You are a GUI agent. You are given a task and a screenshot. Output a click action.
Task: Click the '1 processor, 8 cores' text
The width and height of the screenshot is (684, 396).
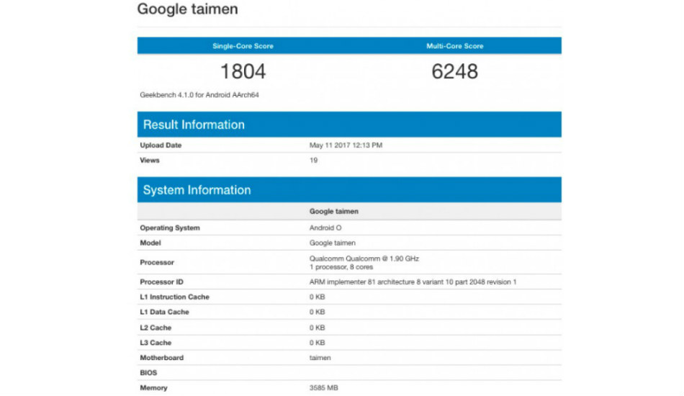(x=341, y=267)
